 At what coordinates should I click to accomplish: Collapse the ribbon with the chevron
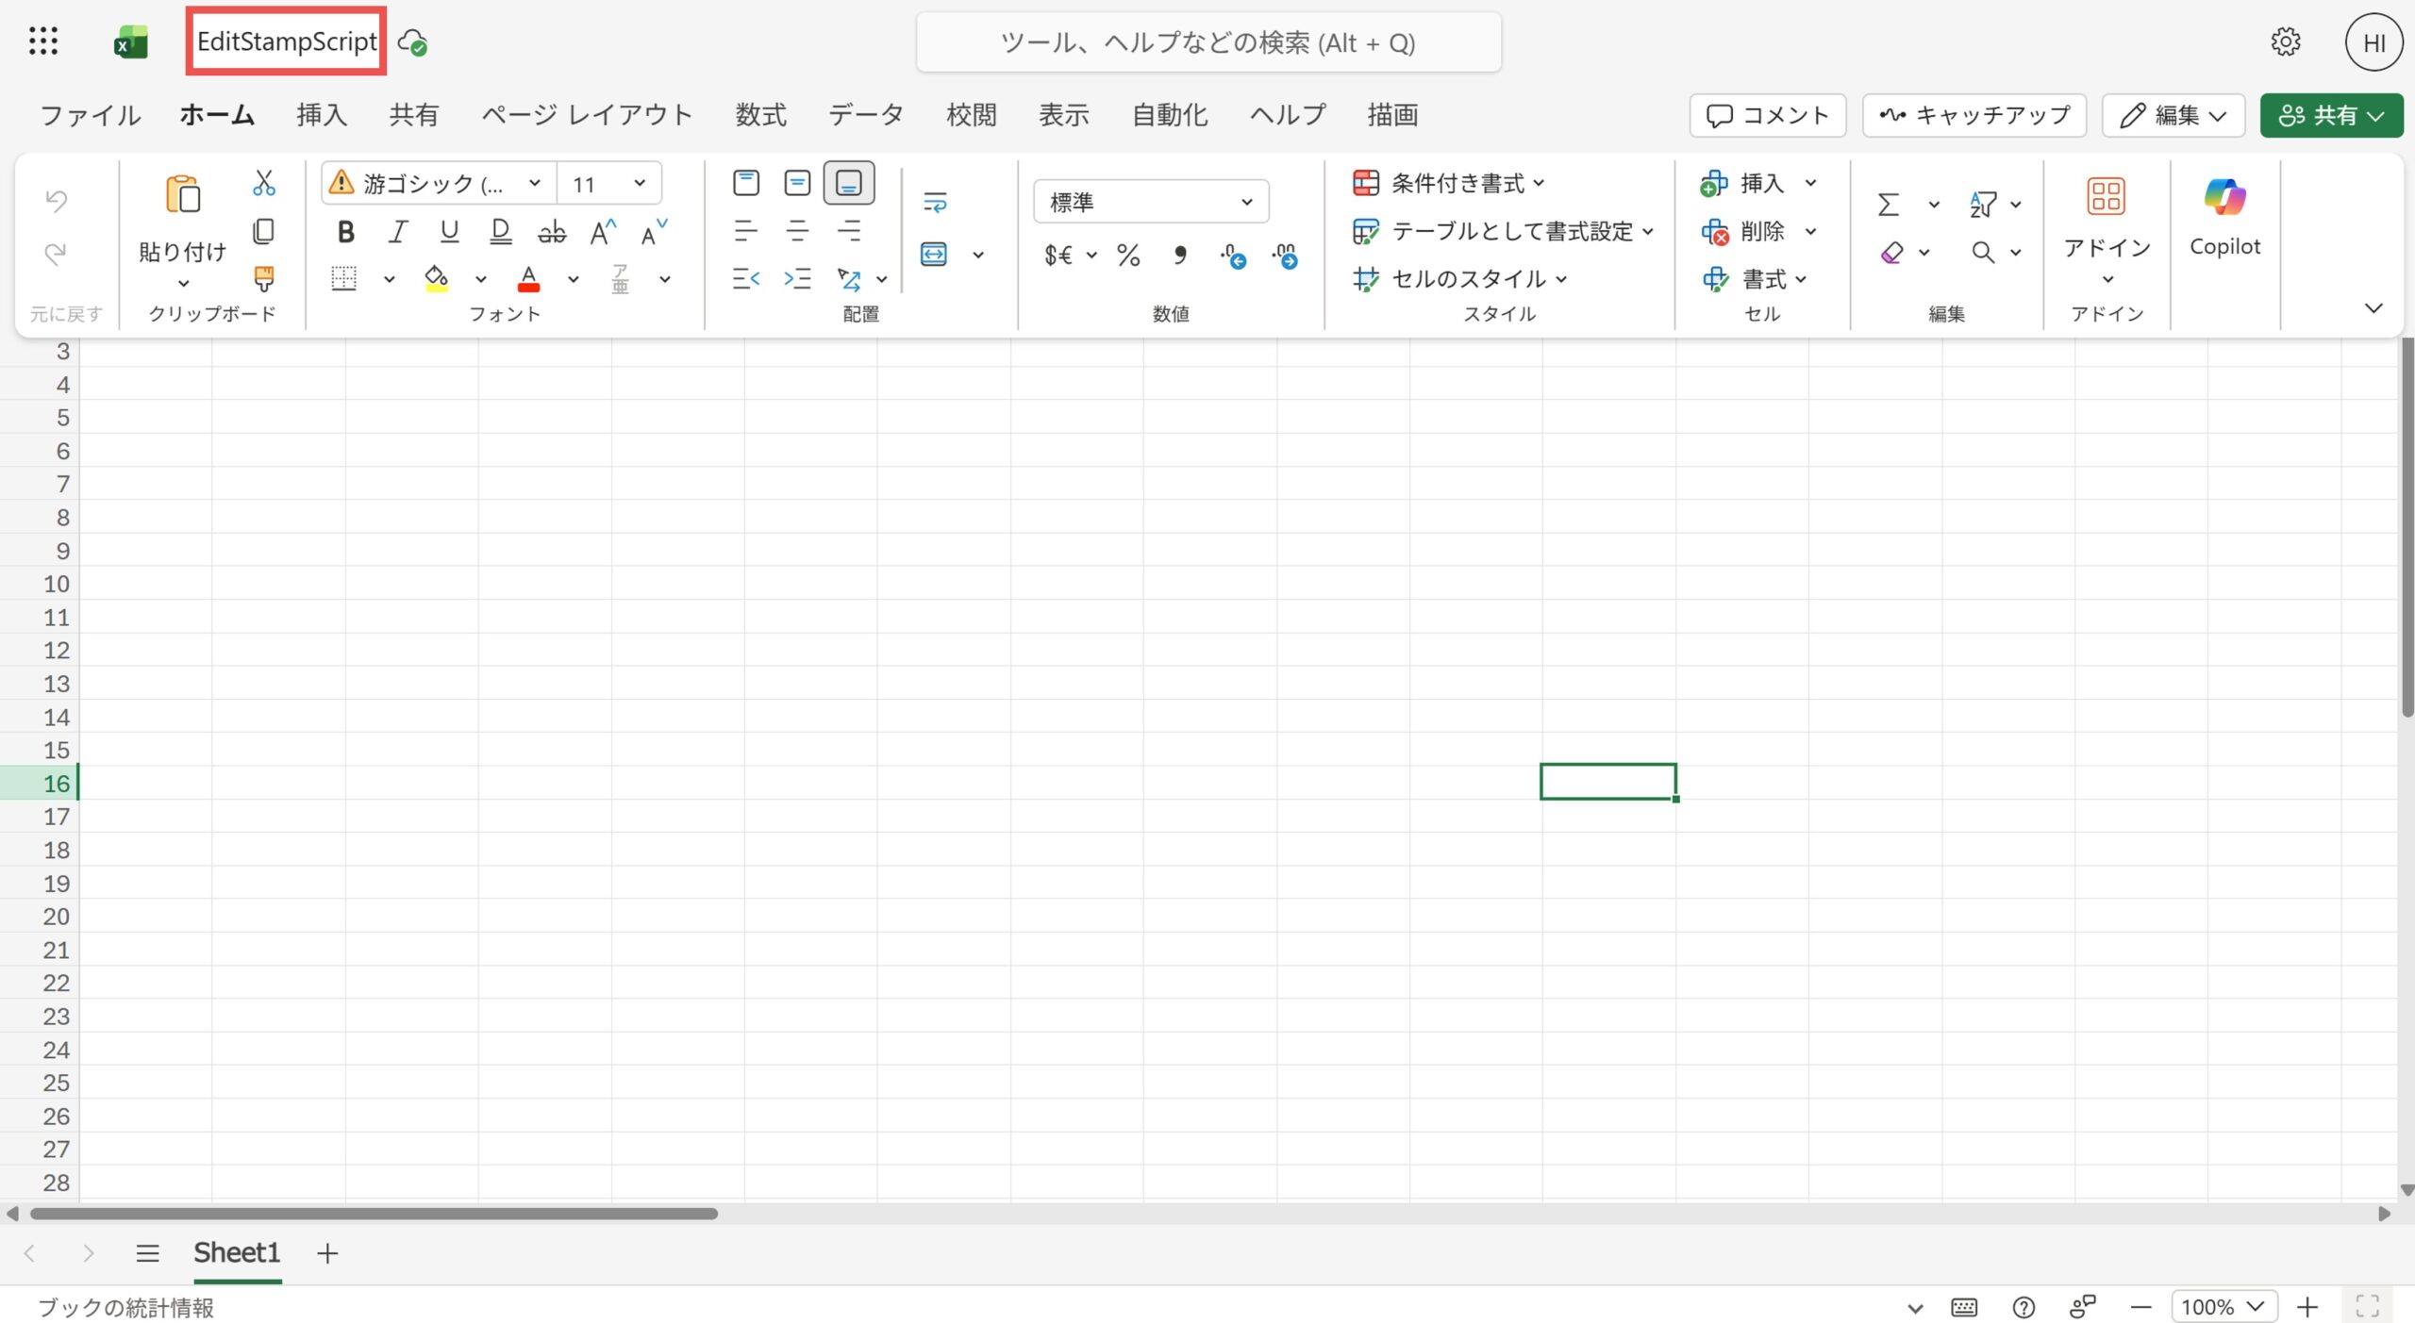[x=2373, y=308]
